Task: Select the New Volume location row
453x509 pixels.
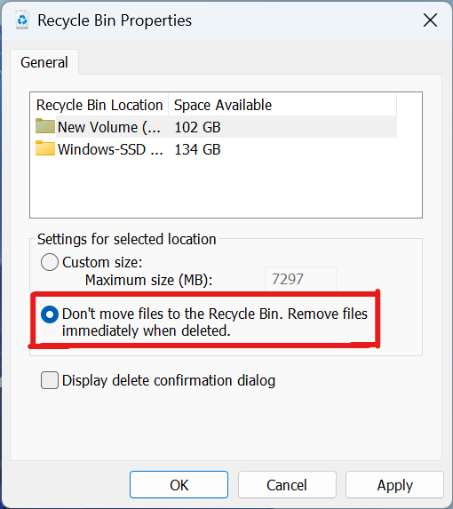Action: pyautogui.click(x=216, y=127)
